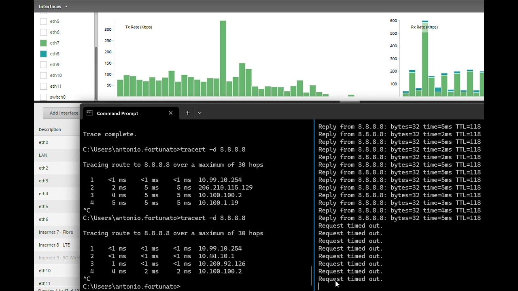Enable the eth11 checkbox
This screenshot has height=291, width=518.
(43, 86)
